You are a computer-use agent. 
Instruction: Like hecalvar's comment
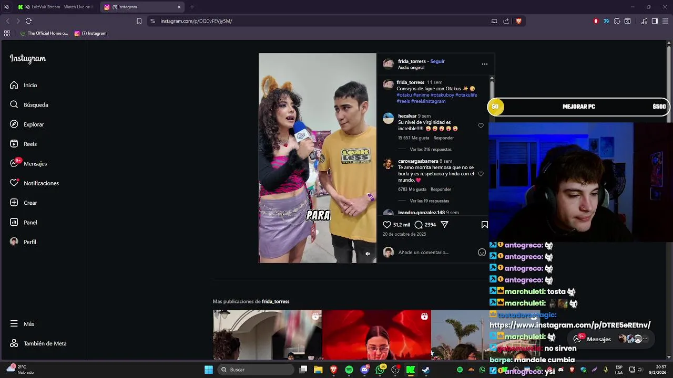(x=481, y=125)
